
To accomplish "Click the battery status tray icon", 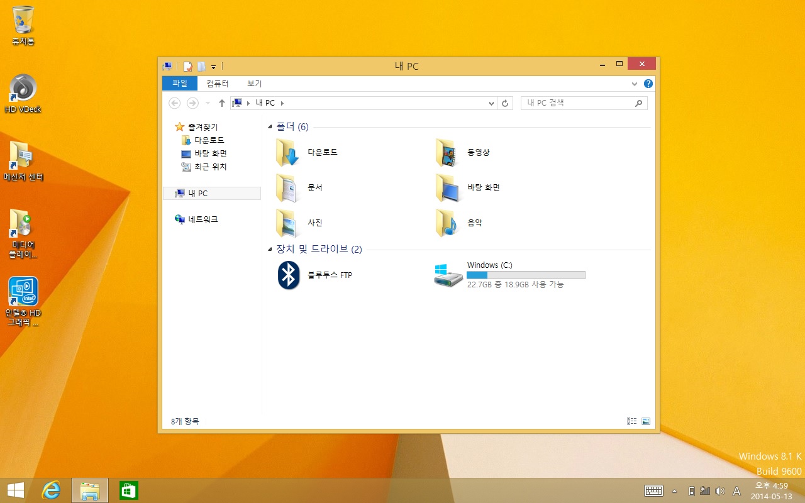I will tap(692, 490).
